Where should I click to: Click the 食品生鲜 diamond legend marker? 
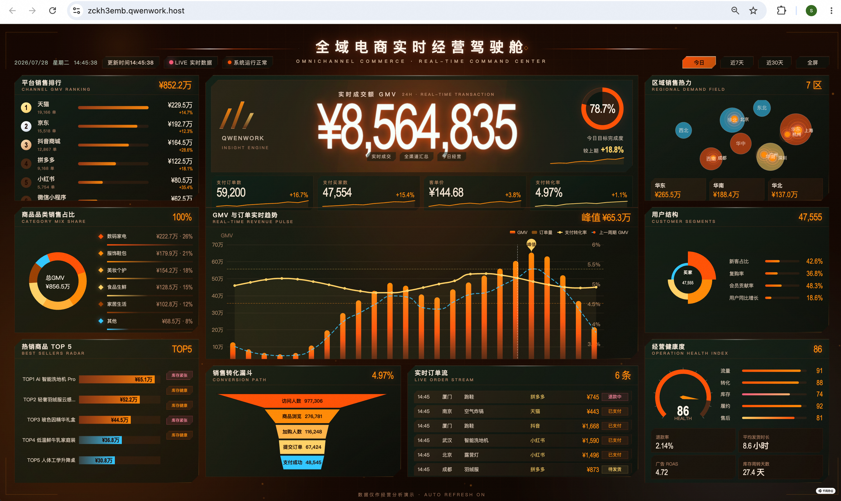click(x=101, y=287)
